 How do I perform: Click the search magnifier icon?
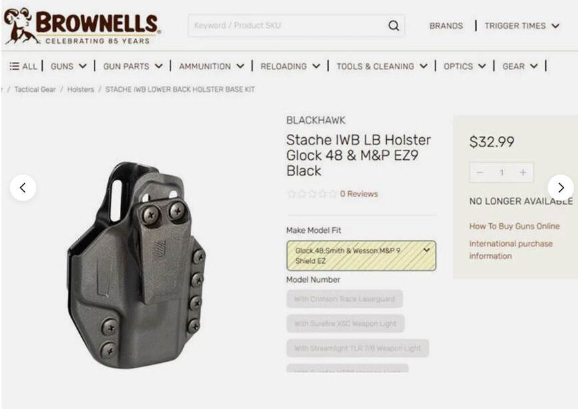pyautogui.click(x=394, y=26)
